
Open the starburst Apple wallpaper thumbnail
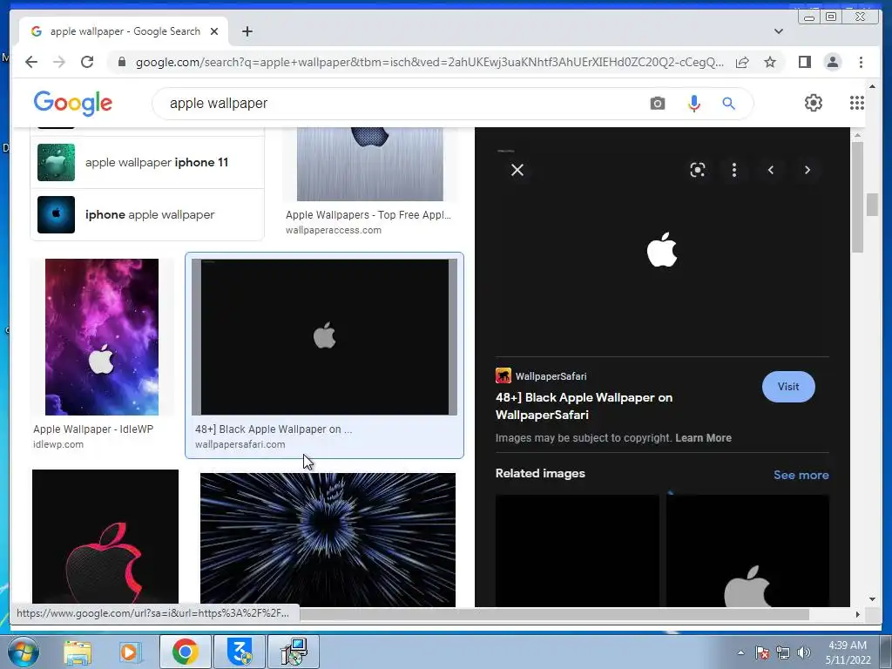click(328, 538)
